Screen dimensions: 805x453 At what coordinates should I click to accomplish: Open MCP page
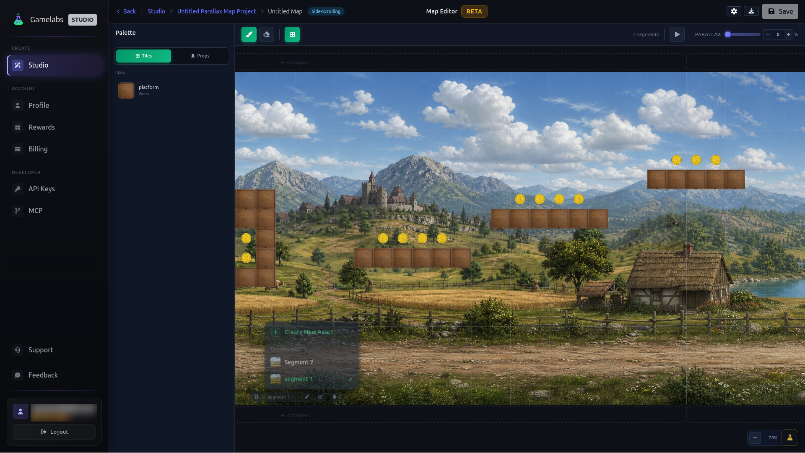pyautogui.click(x=55, y=211)
